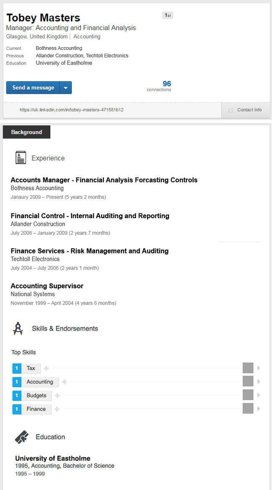Select the Background tab
Image resolution: width=272 pixels, height=490 pixels.
(26, 132)
